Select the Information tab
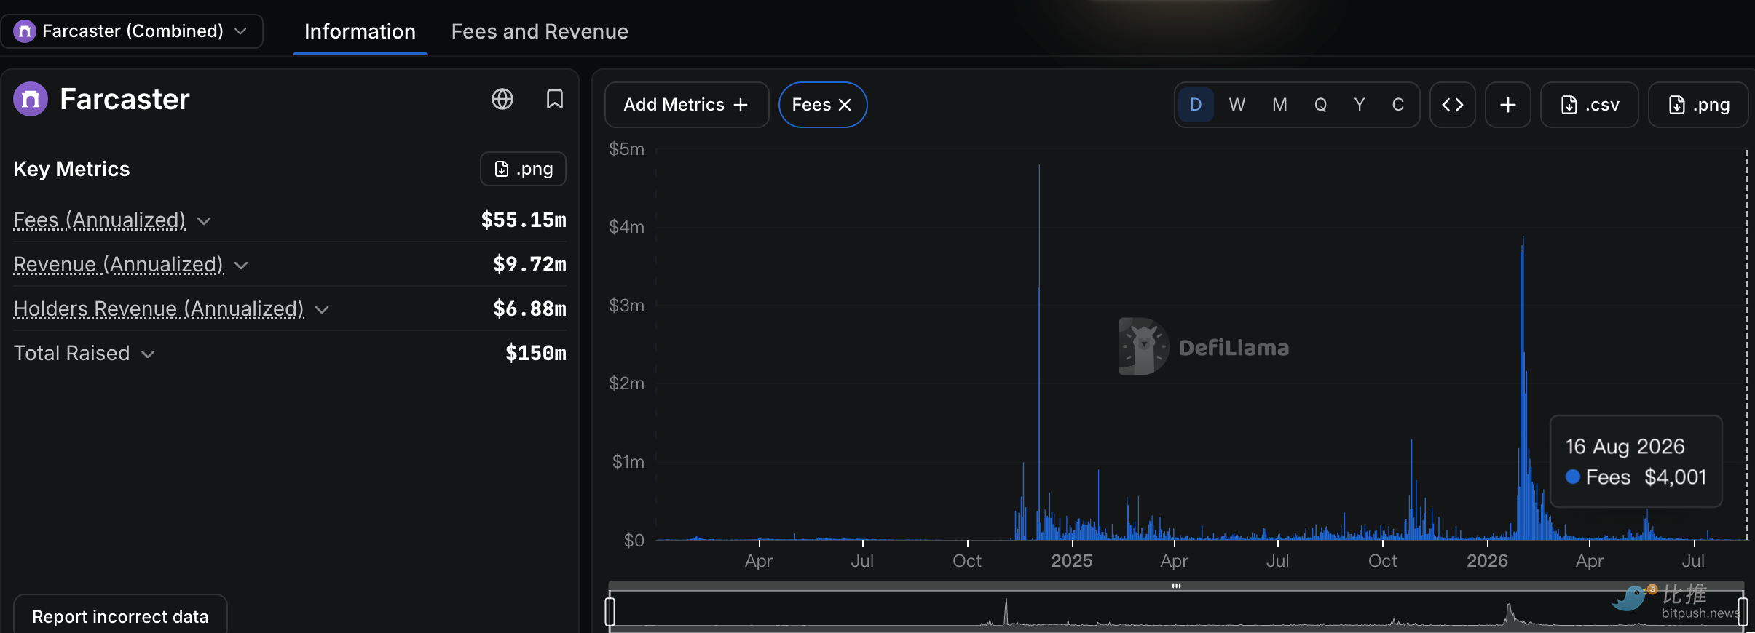The width and height of the screenshot is (1755, 633). coord(360,31)
